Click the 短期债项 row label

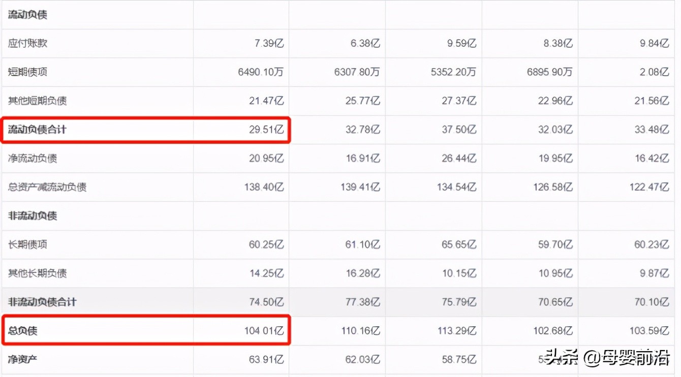pos(27,72)
